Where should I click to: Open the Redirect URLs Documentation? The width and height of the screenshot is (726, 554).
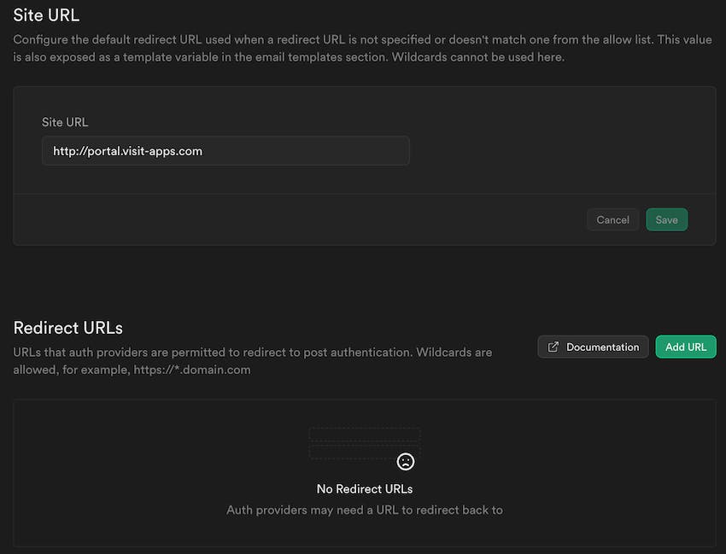click(x=593, y=347)
